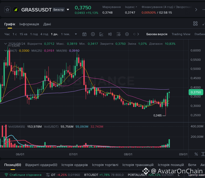
Task: Click MA(25) value 0,3151
Action: point(49,51)
